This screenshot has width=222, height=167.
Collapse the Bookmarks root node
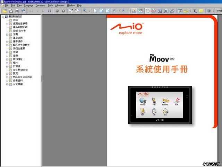3,17
